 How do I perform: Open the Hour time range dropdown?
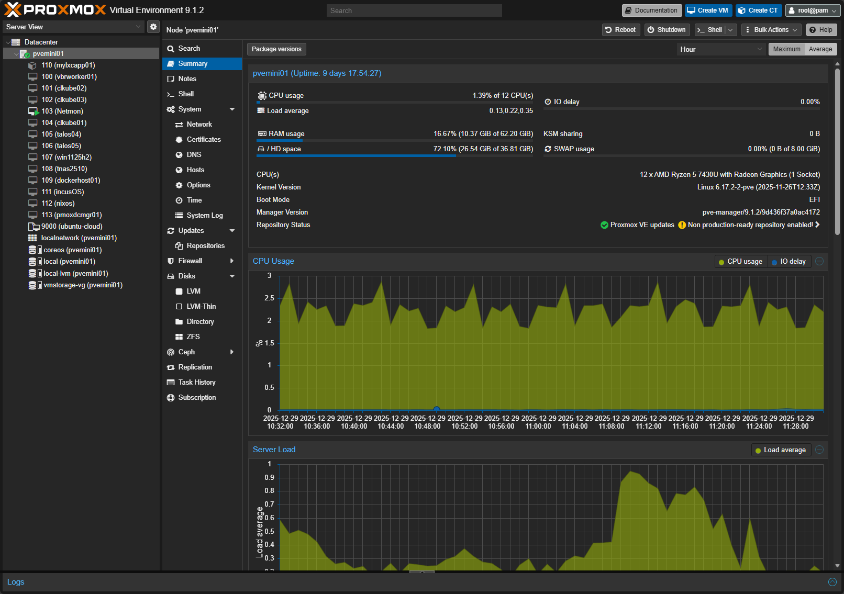[721, 49]
